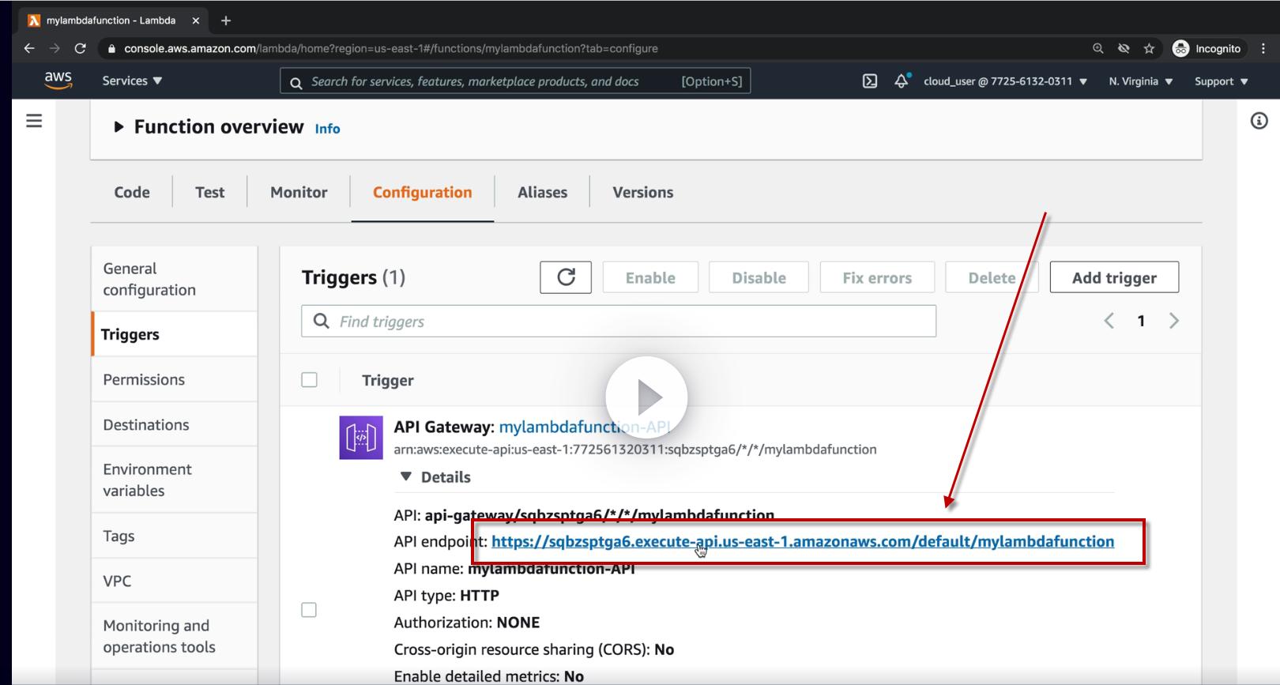The width and height of the screenshot is (1280, 685).
Task: Click the Add trigger button
Action: click(x=1114, y=277)
